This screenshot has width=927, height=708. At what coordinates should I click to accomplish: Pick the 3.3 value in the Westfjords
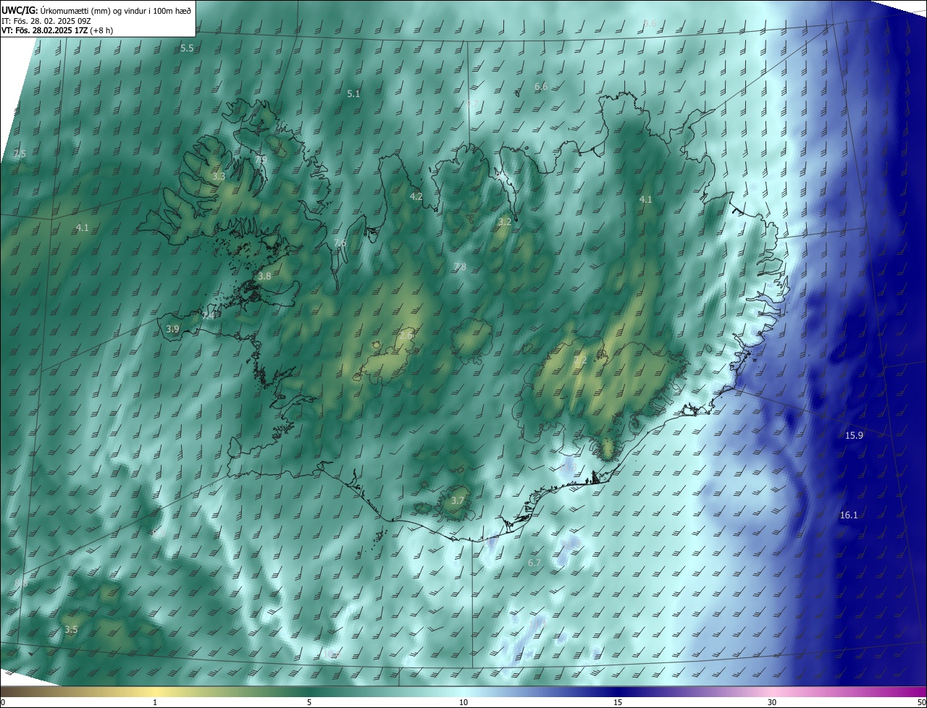[219, 176]
